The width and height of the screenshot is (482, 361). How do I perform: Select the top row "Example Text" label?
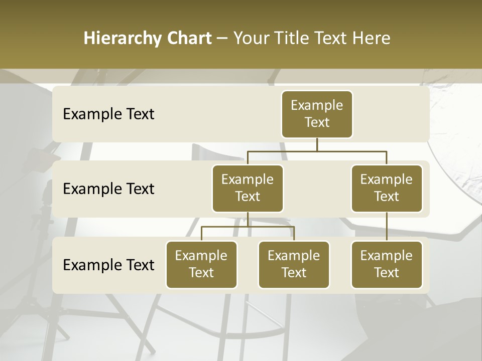(108, 114)
